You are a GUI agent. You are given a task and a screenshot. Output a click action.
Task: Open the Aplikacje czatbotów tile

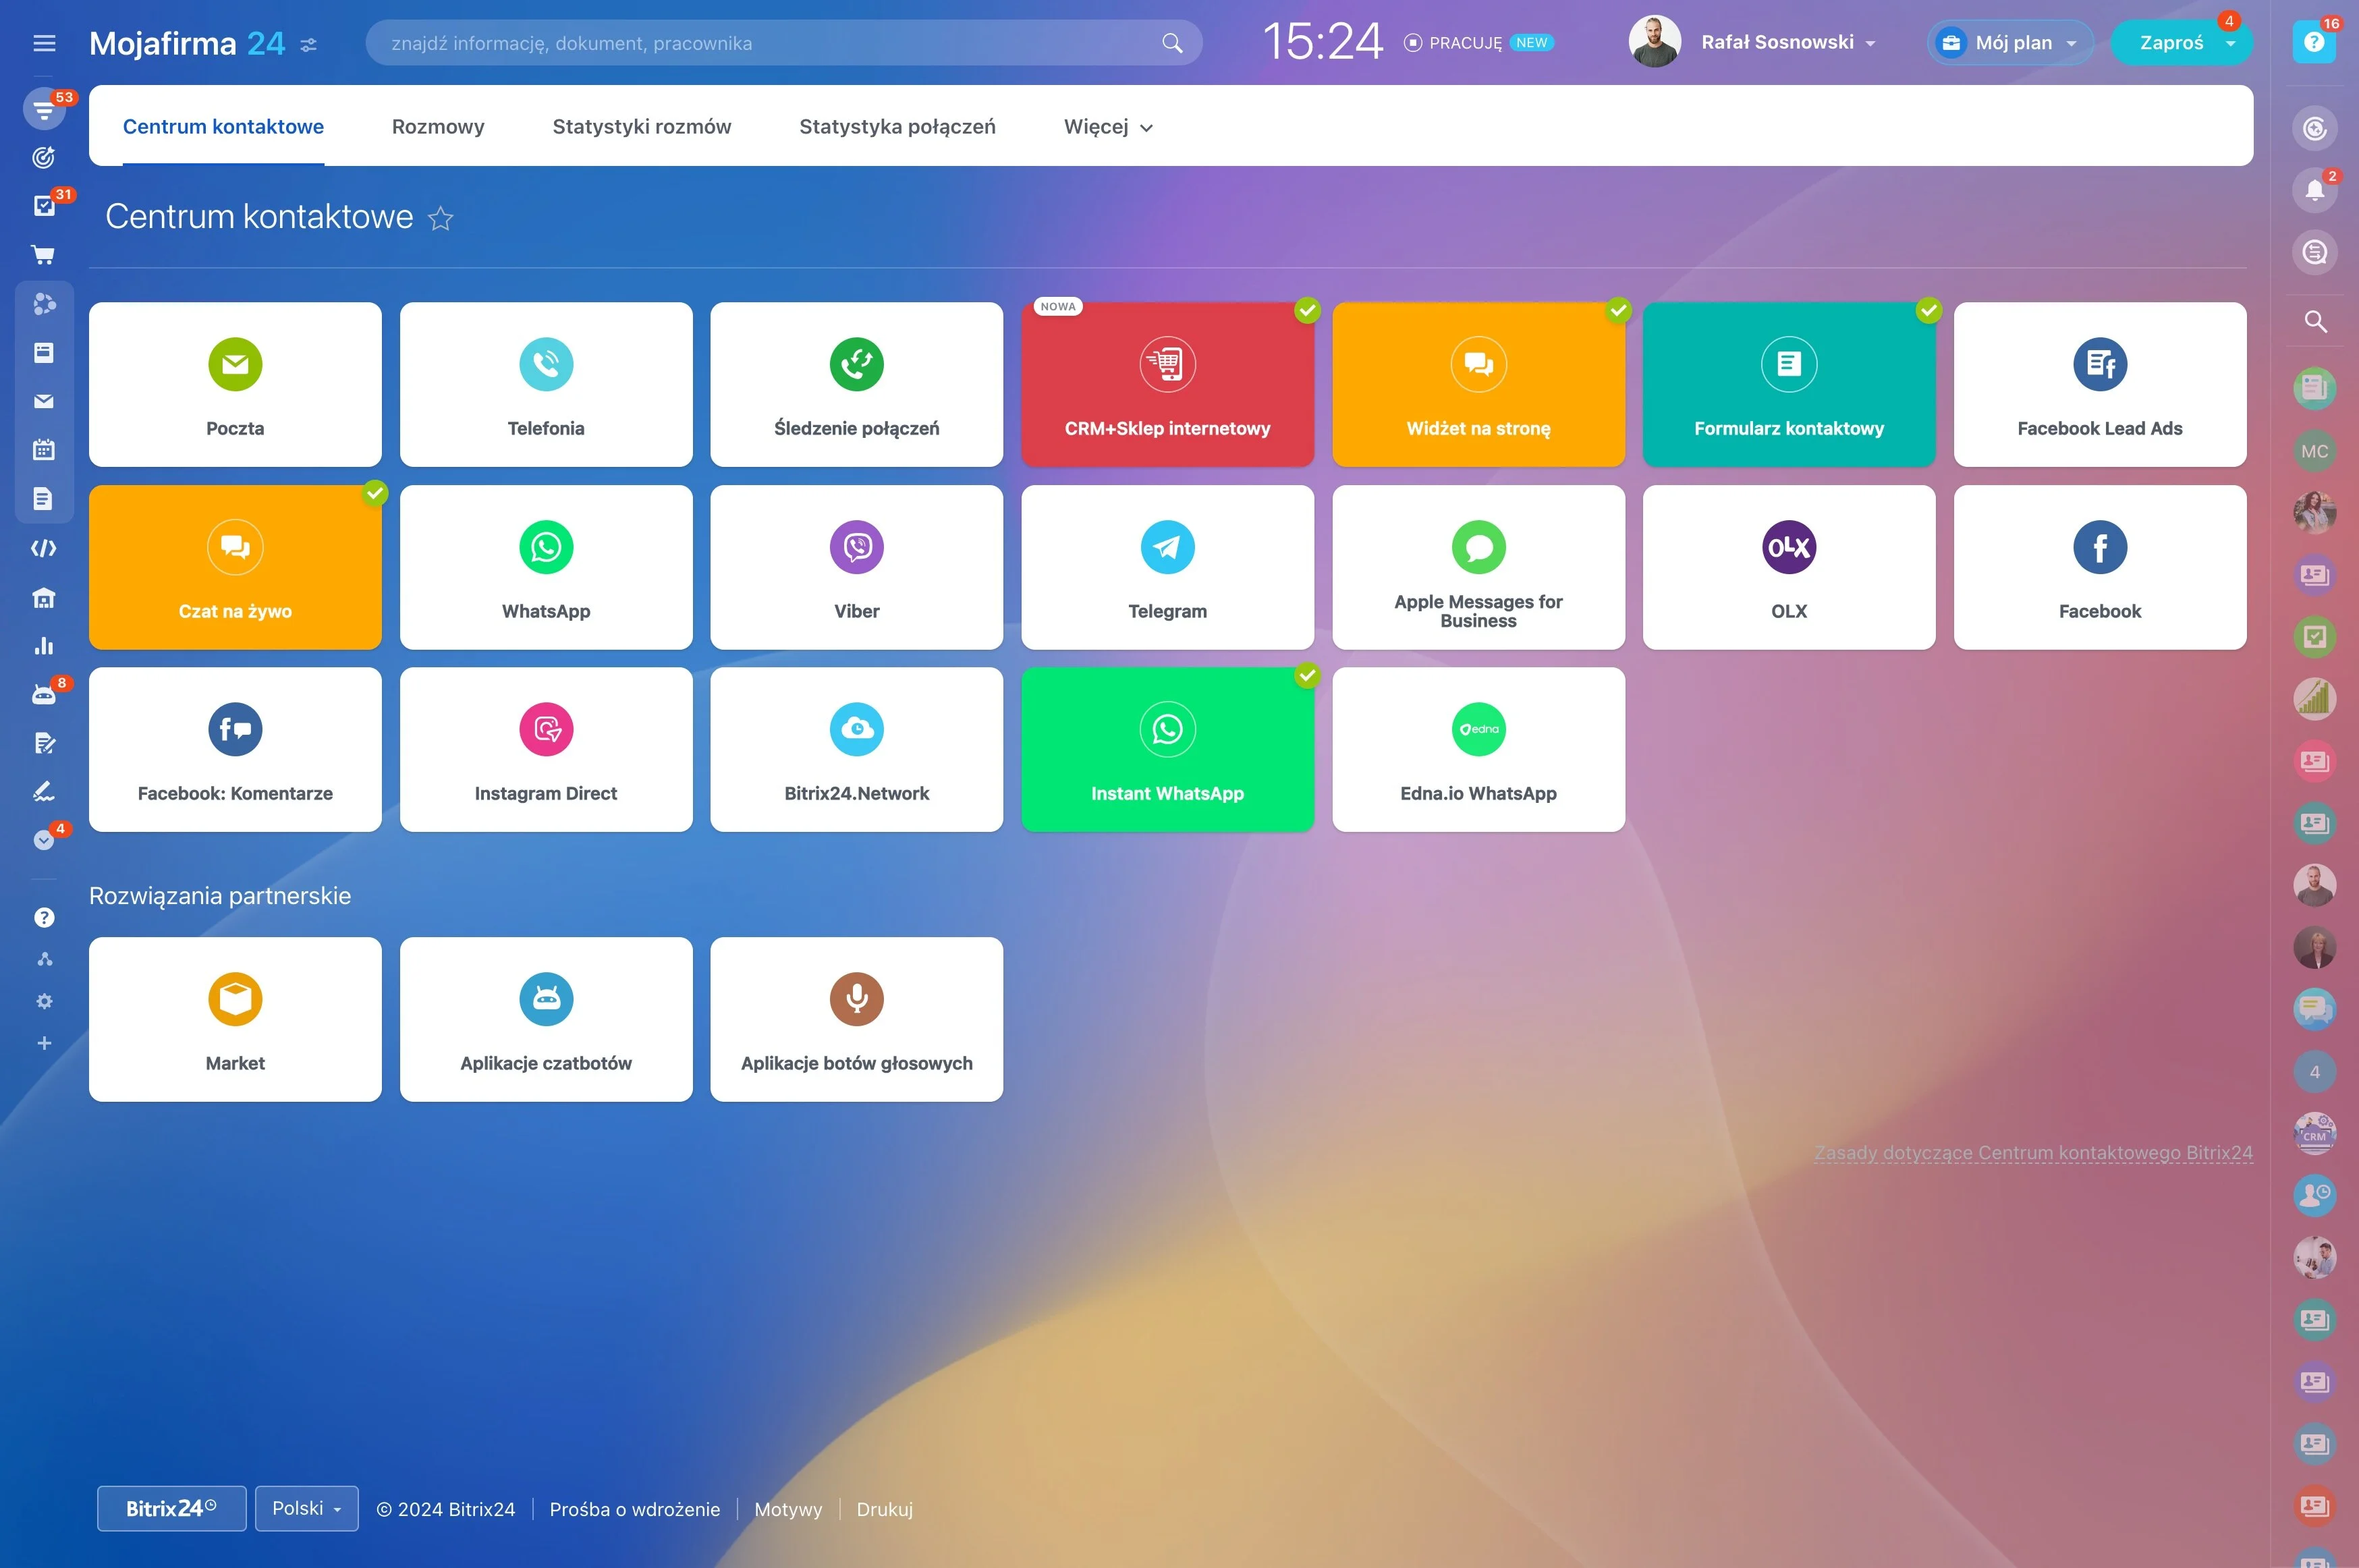tap(546, 1019)
